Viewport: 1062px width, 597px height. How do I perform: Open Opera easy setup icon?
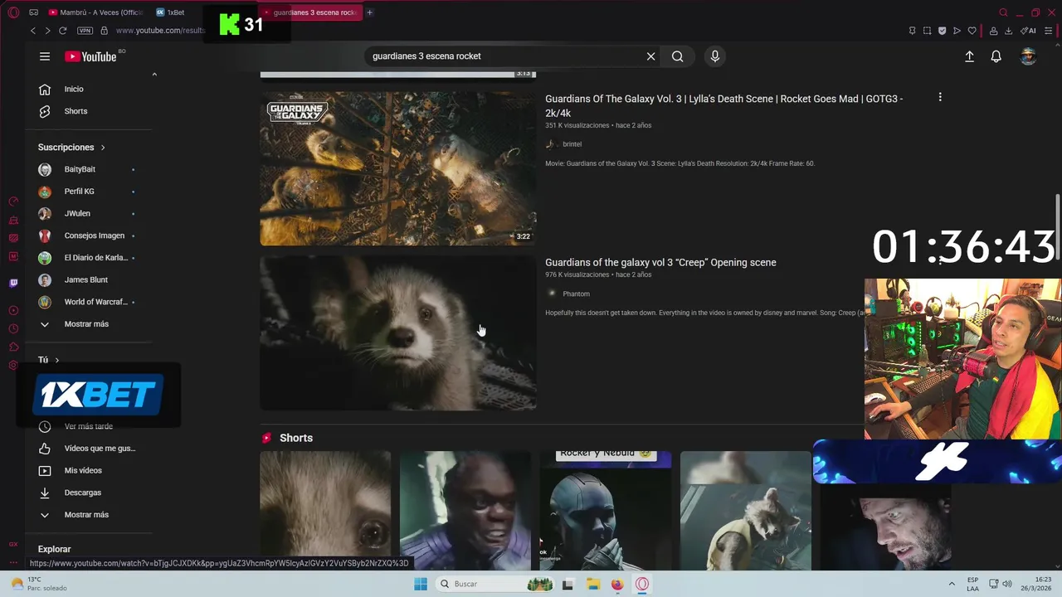[x=1050, y=31]
